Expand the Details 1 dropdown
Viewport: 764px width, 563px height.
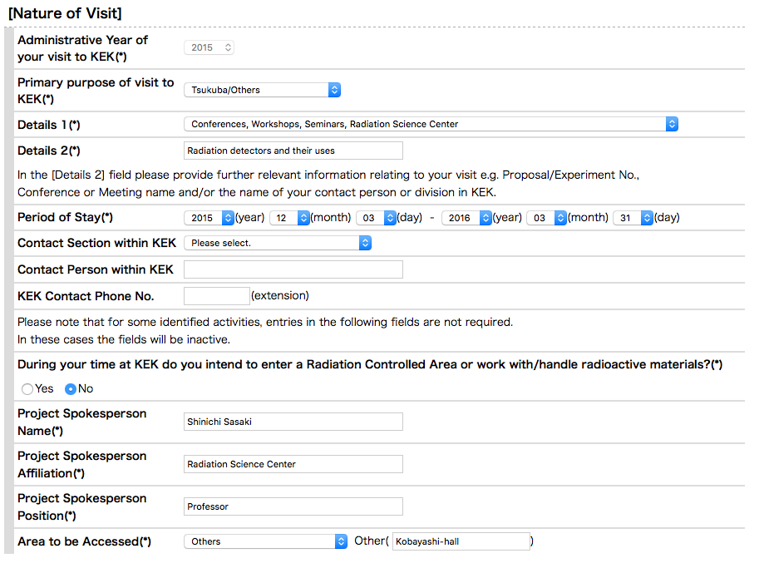(431, 124)
